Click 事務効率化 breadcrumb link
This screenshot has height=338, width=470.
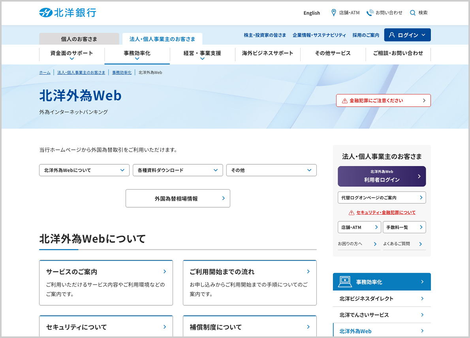coord(122,72)
